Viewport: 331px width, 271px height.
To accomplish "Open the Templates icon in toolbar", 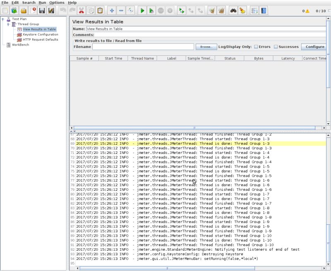I will tap(14, 11).
